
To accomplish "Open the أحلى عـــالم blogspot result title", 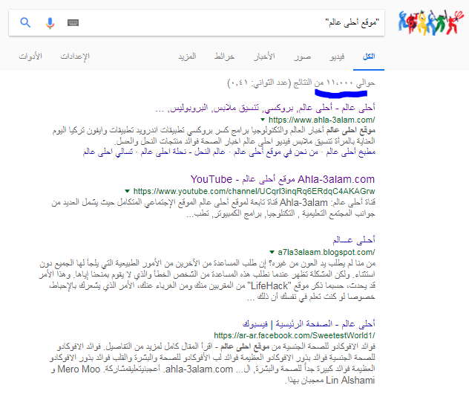I will point(354,240).
